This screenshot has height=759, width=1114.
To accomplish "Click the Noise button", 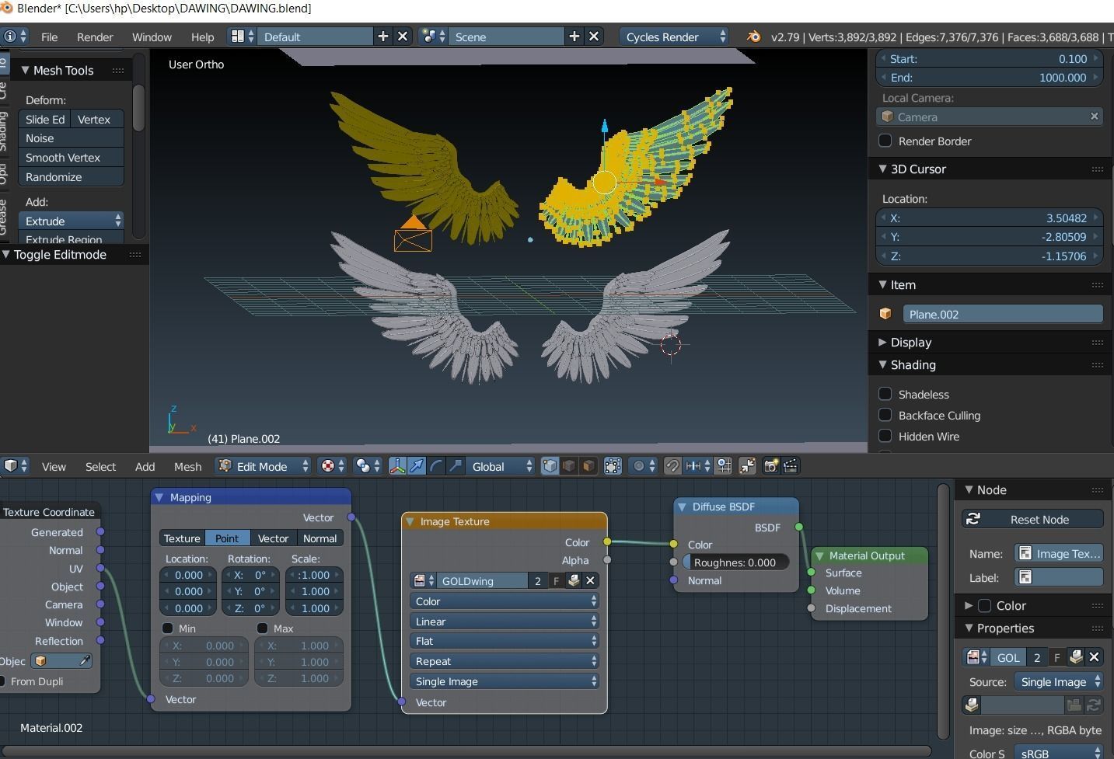I will point(71,138).
